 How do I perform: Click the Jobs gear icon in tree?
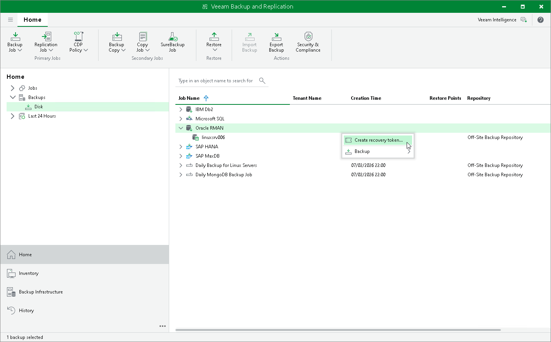[22, 88]
